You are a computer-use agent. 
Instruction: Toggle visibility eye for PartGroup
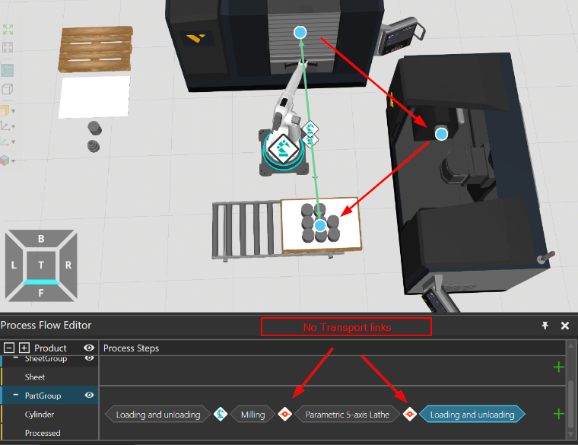click(89, 396)
